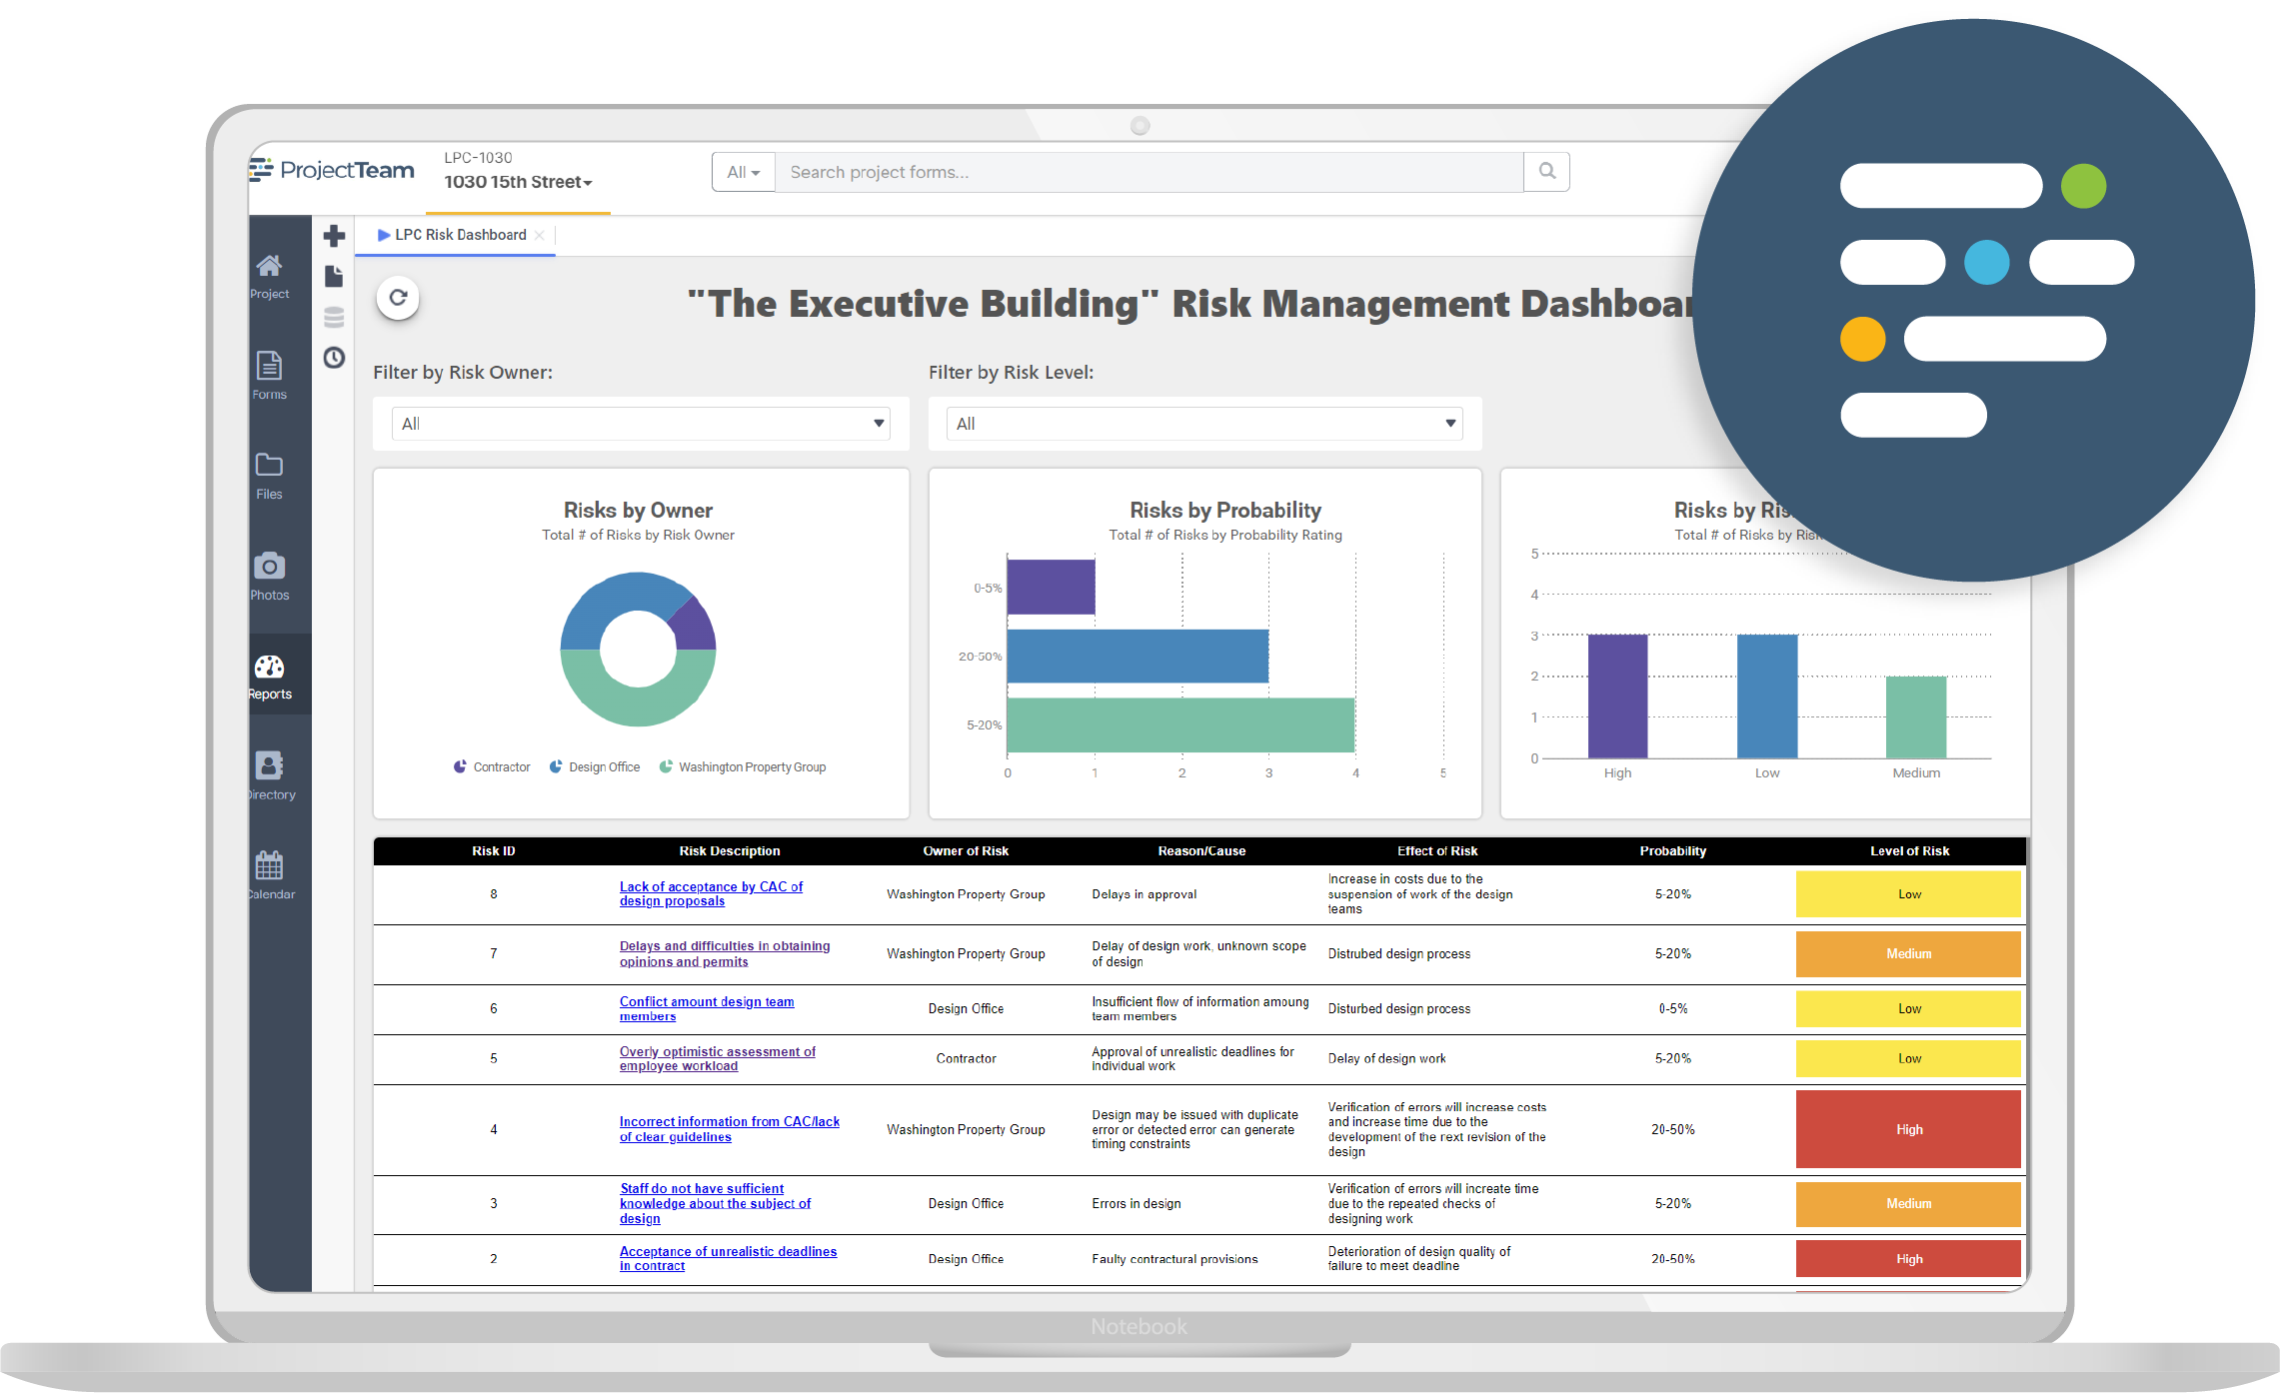Click the dashboard refresh button
This screenshot has width=2280, height=1393.
point(398,298)
